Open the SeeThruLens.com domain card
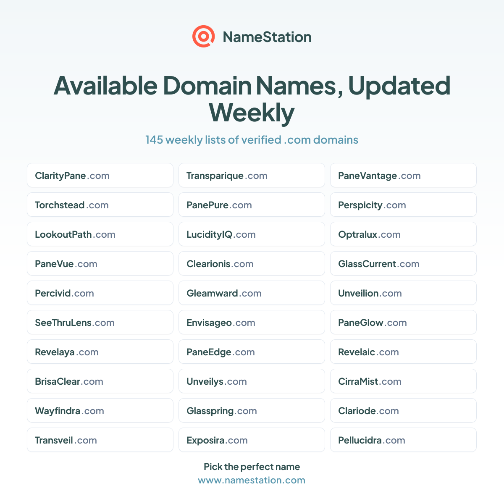Image resolution: width=504 pixels, height=504 pixels. (100, 322)
